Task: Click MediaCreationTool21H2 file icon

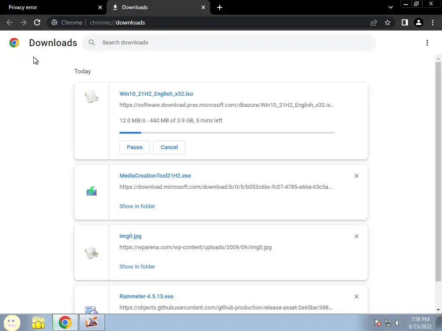Action: click(x=92, y=191)
